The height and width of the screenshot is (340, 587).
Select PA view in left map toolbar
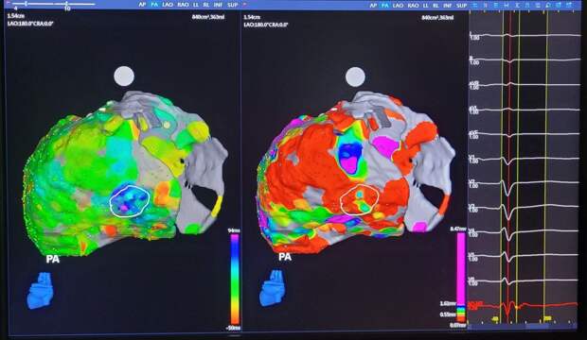point(154,5)
